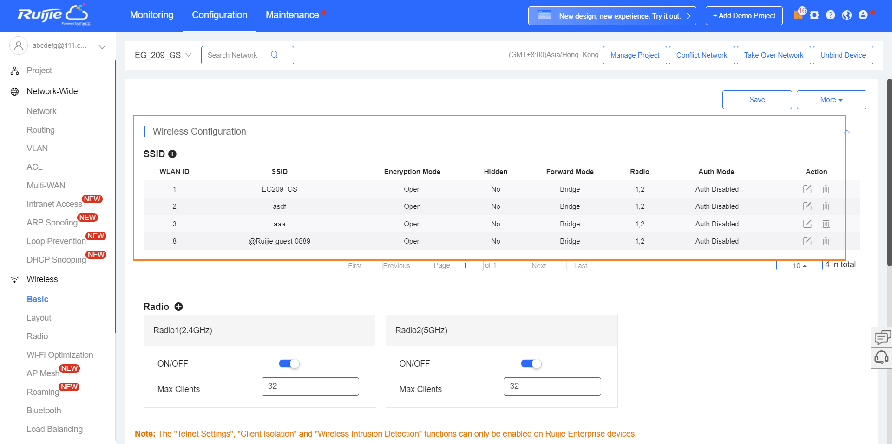Collapse the Wireless Configuration section

[x=847, y=132]
